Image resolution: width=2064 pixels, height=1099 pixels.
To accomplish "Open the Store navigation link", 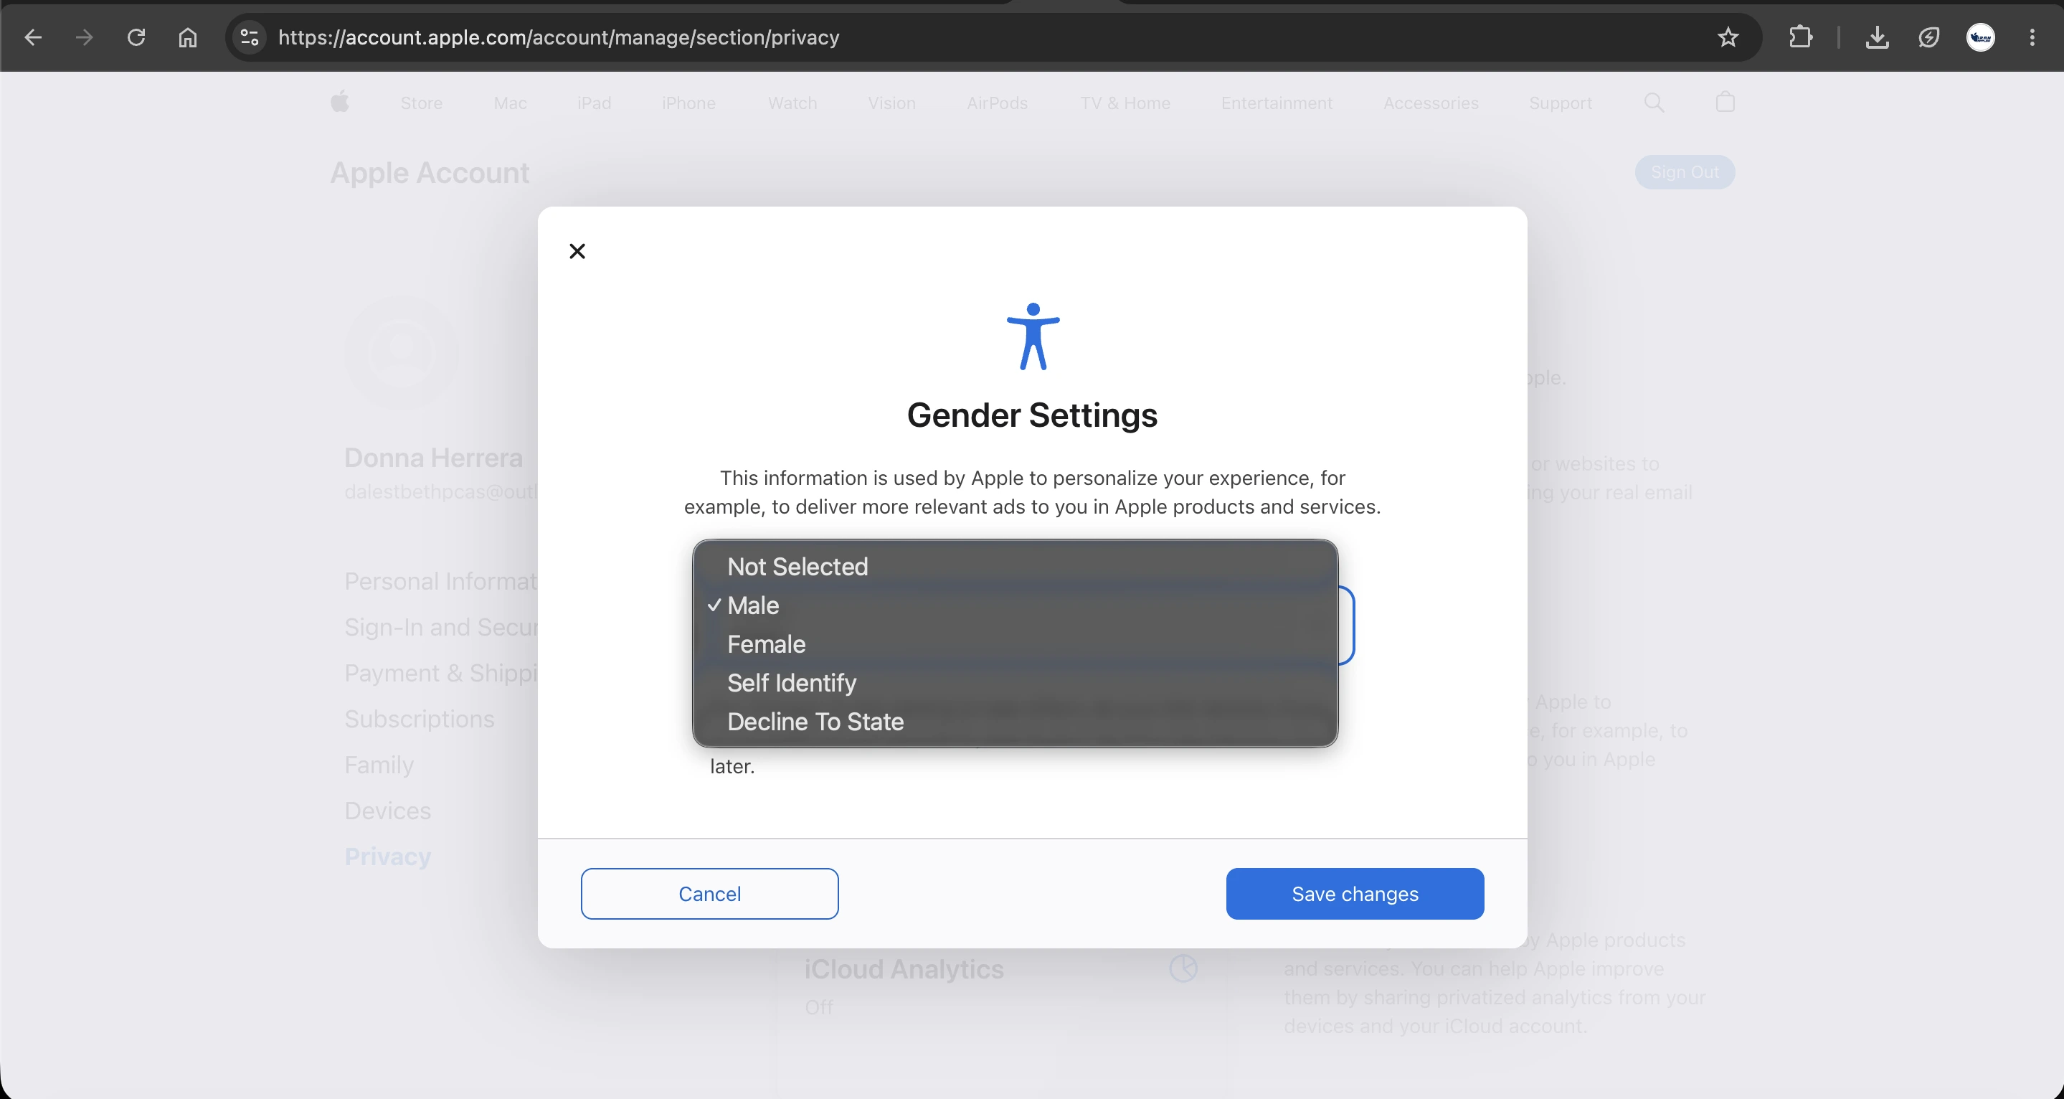I will click(x=422, y=103).
